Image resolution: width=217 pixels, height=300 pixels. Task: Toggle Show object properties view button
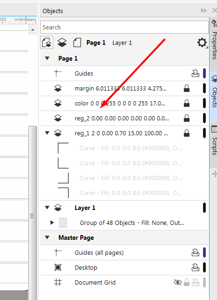47,42
